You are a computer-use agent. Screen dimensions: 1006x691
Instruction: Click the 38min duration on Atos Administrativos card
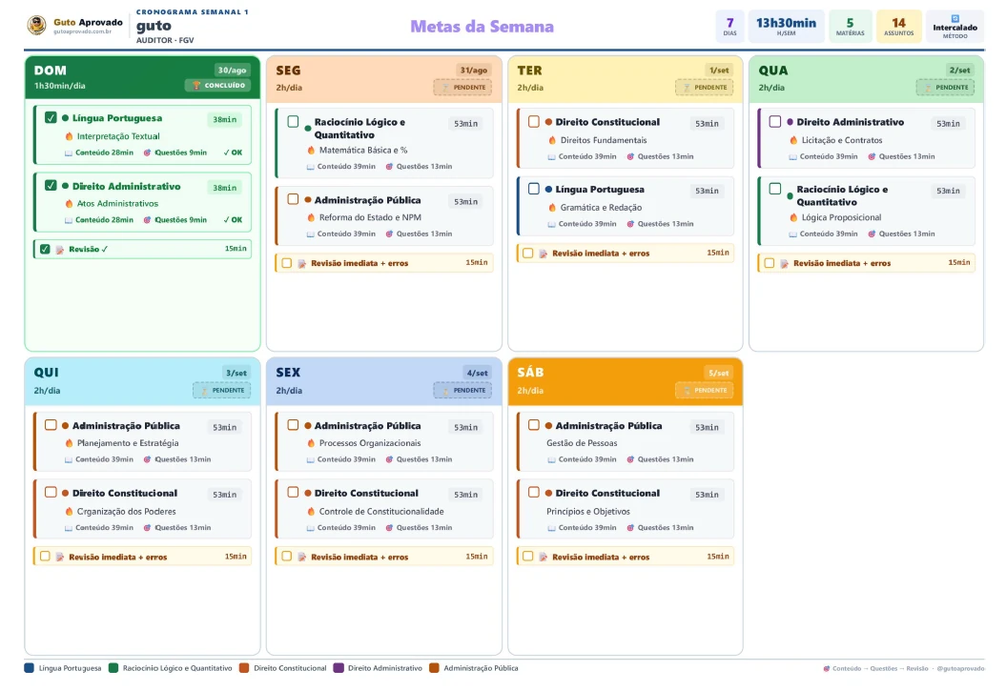(224, 188)
